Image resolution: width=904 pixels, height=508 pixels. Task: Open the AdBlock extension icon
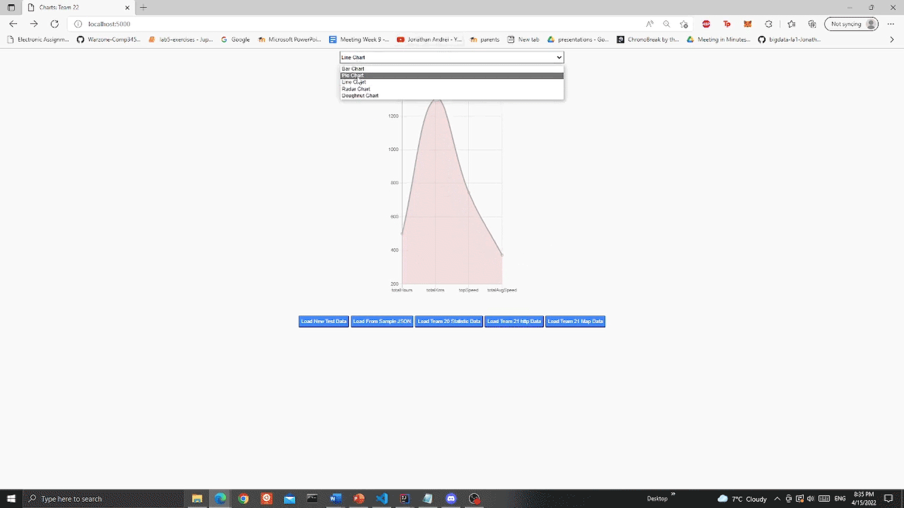[x=706, y=24]
